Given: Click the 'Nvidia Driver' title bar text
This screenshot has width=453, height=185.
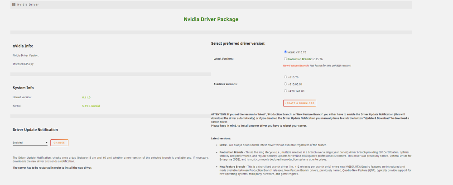Looking at the screenshot, I should pyautogui.click(x=28, y=5).
